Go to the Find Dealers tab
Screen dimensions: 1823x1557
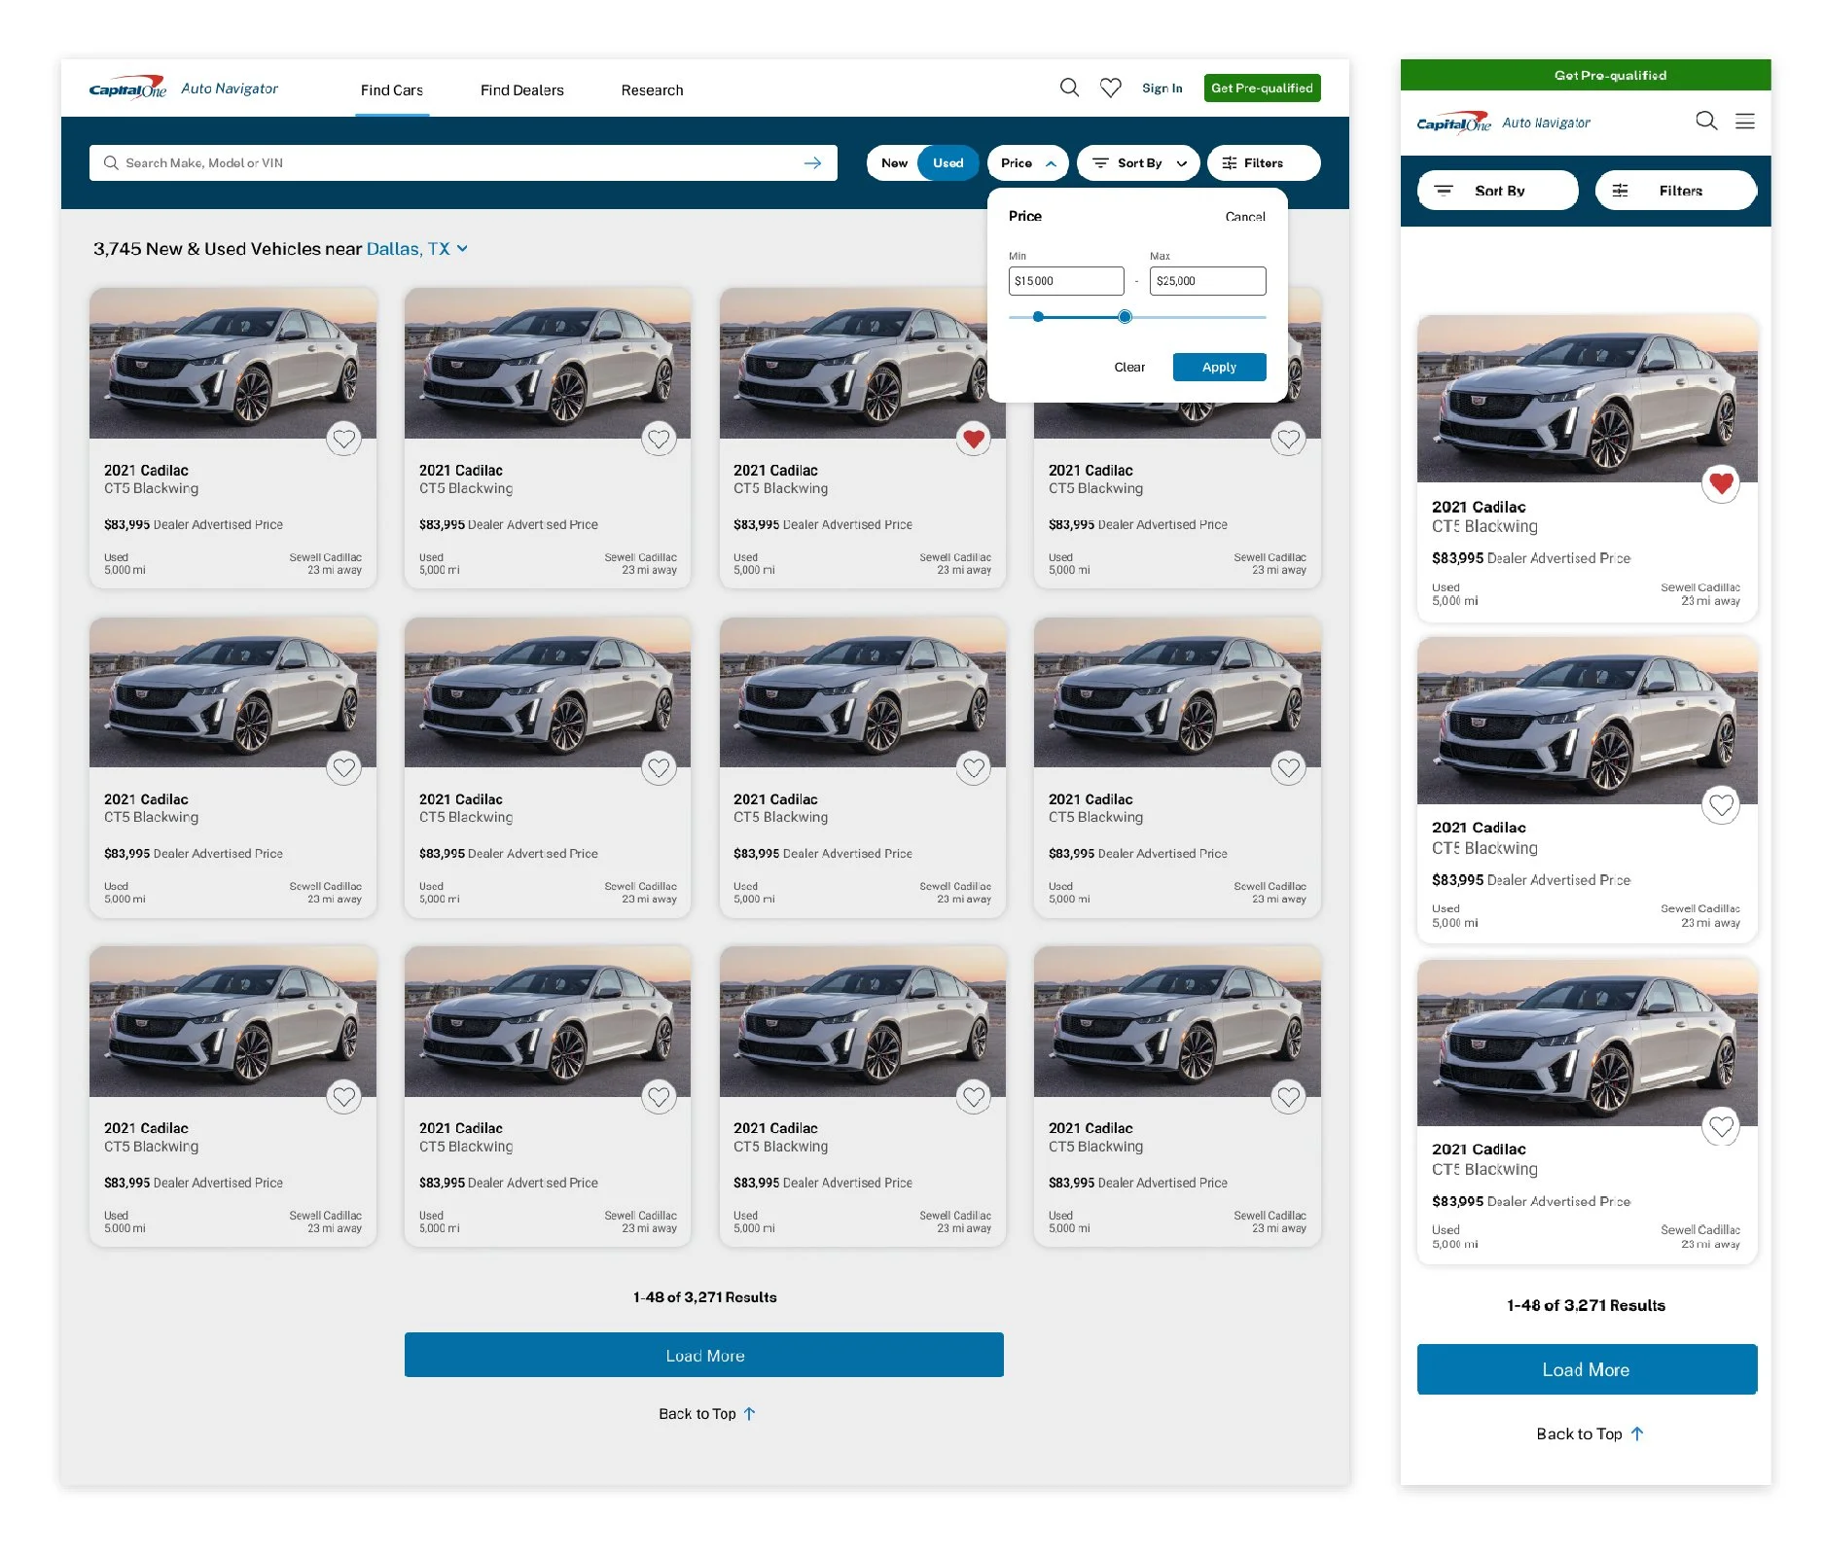(521, 90)
